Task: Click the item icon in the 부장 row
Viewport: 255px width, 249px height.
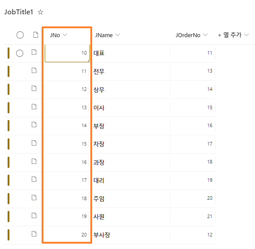Action: (34, 124)
